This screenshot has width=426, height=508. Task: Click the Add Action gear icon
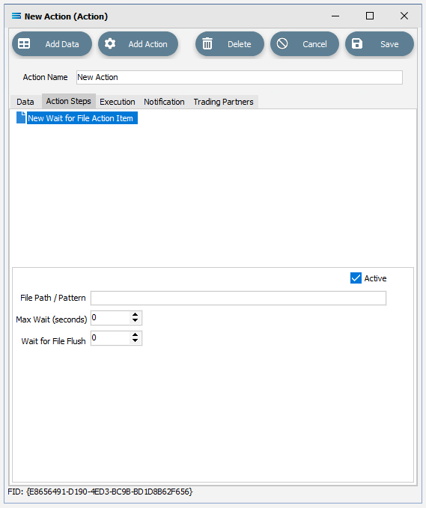[110, 43]
